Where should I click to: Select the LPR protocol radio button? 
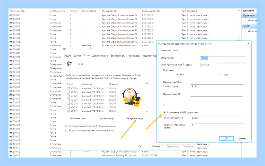pyautogui.click(x=221, y=75)
